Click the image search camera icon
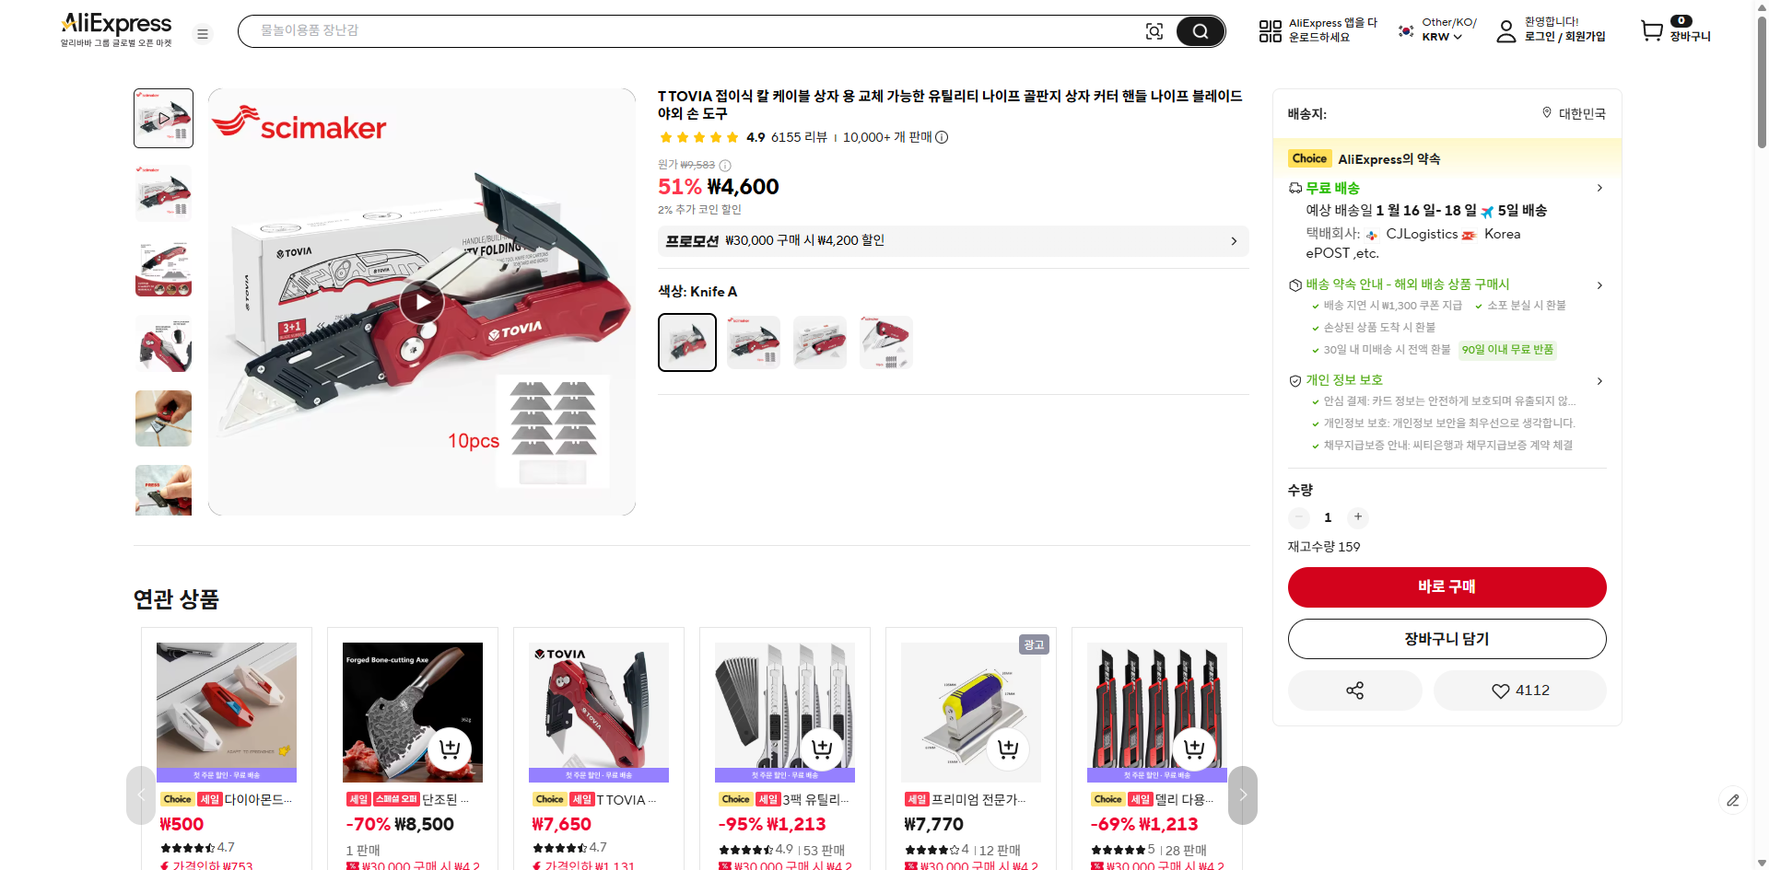Image resolution: width=1769 pixels, height=870 pixels. point(1154,31)
